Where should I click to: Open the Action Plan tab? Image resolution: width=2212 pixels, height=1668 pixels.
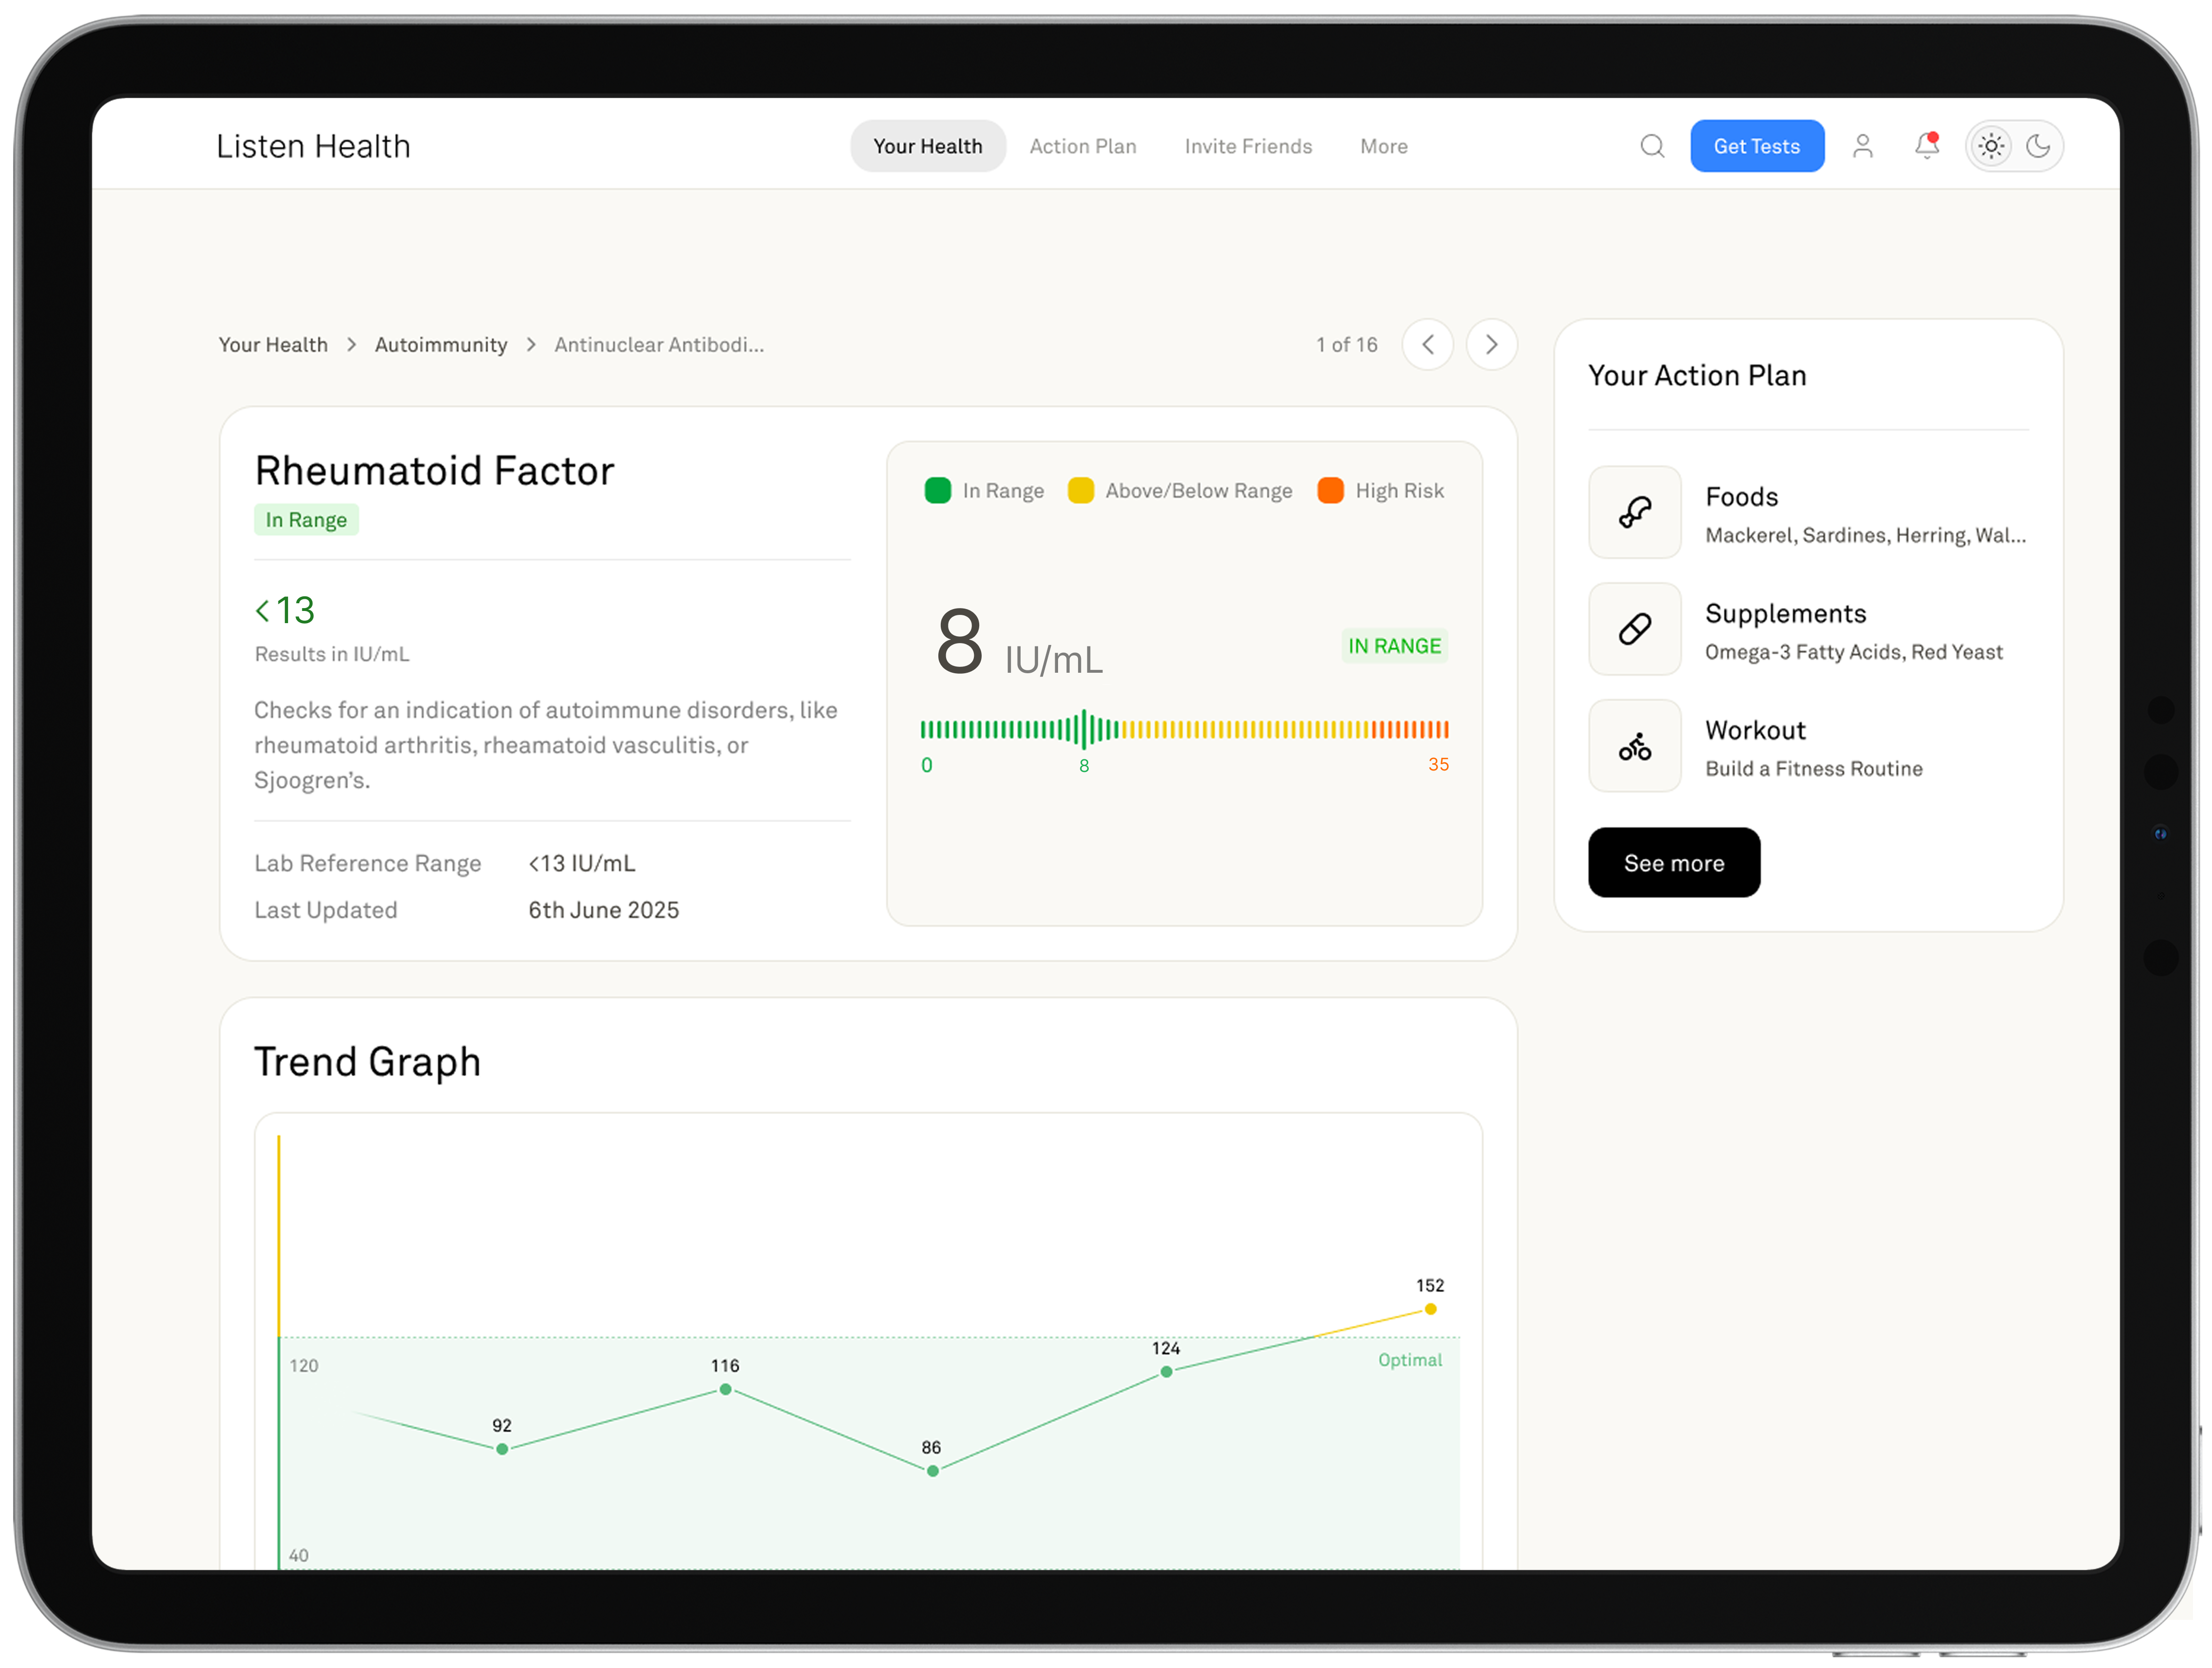1082,146
